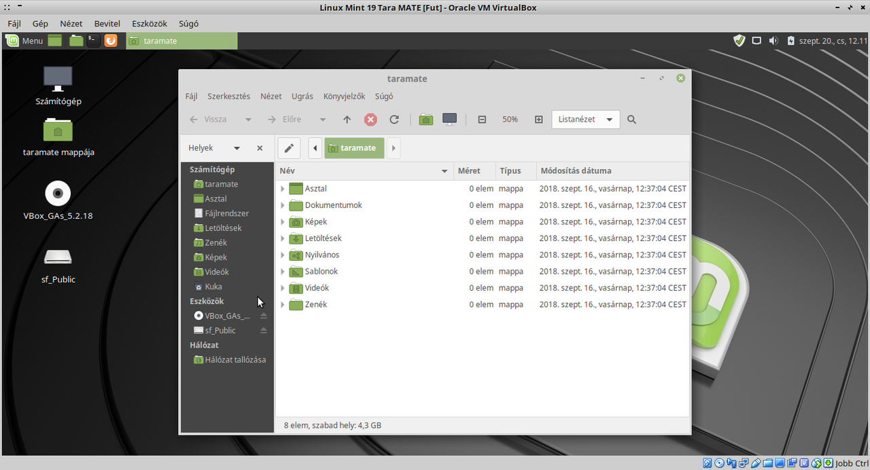870x470 pixels.
Task: Zoom out with the minus icon
Action: pyautogui.click(x=482, y=120)
